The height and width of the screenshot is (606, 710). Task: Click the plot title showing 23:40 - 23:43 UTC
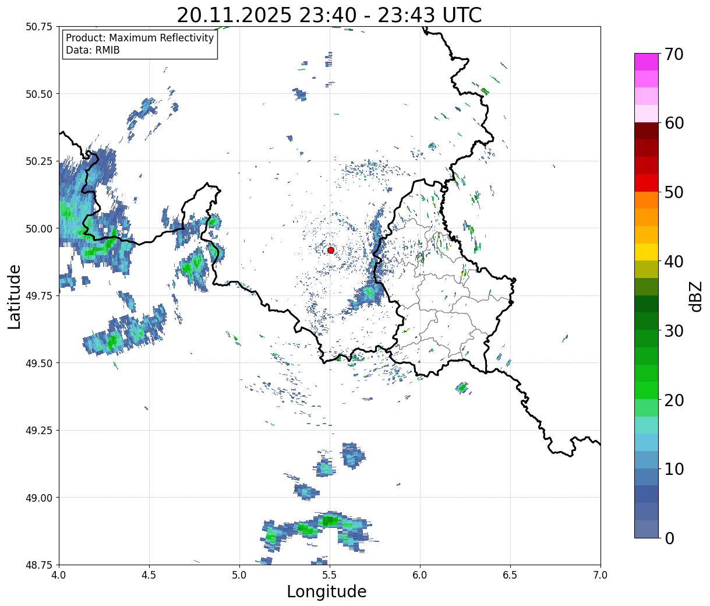pos(329,15)
